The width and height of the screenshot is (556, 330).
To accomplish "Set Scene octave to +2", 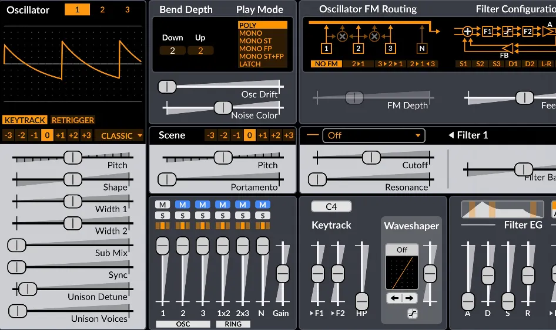I will click(x=276, y=135).
